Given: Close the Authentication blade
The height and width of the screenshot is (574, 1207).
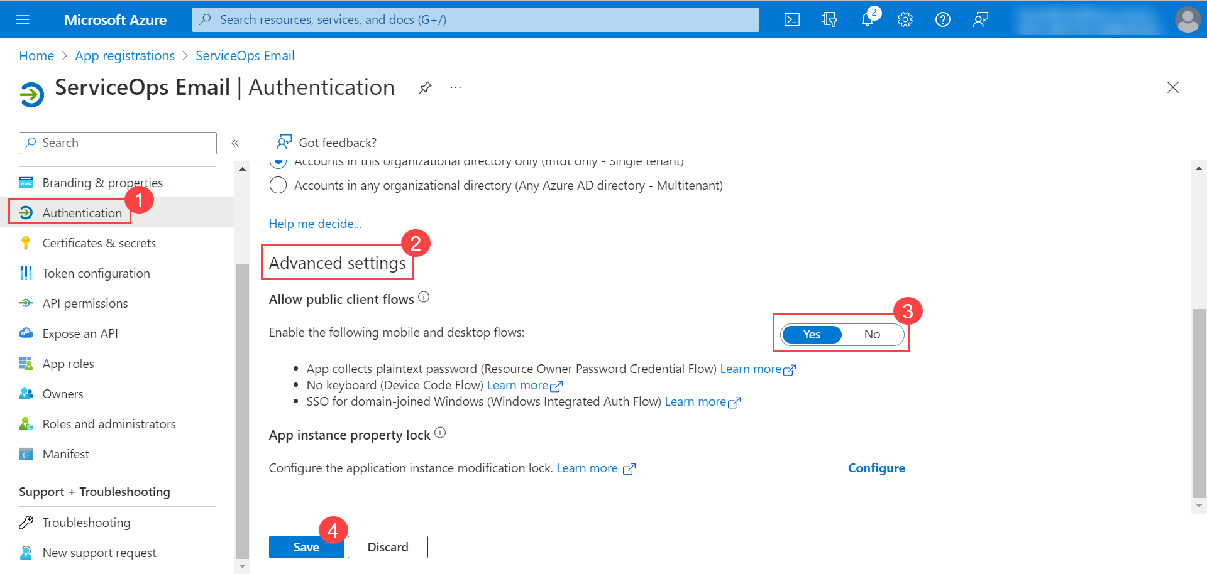Looking at the screenshot, I should pyautogui.click(x=1173, y=87).
